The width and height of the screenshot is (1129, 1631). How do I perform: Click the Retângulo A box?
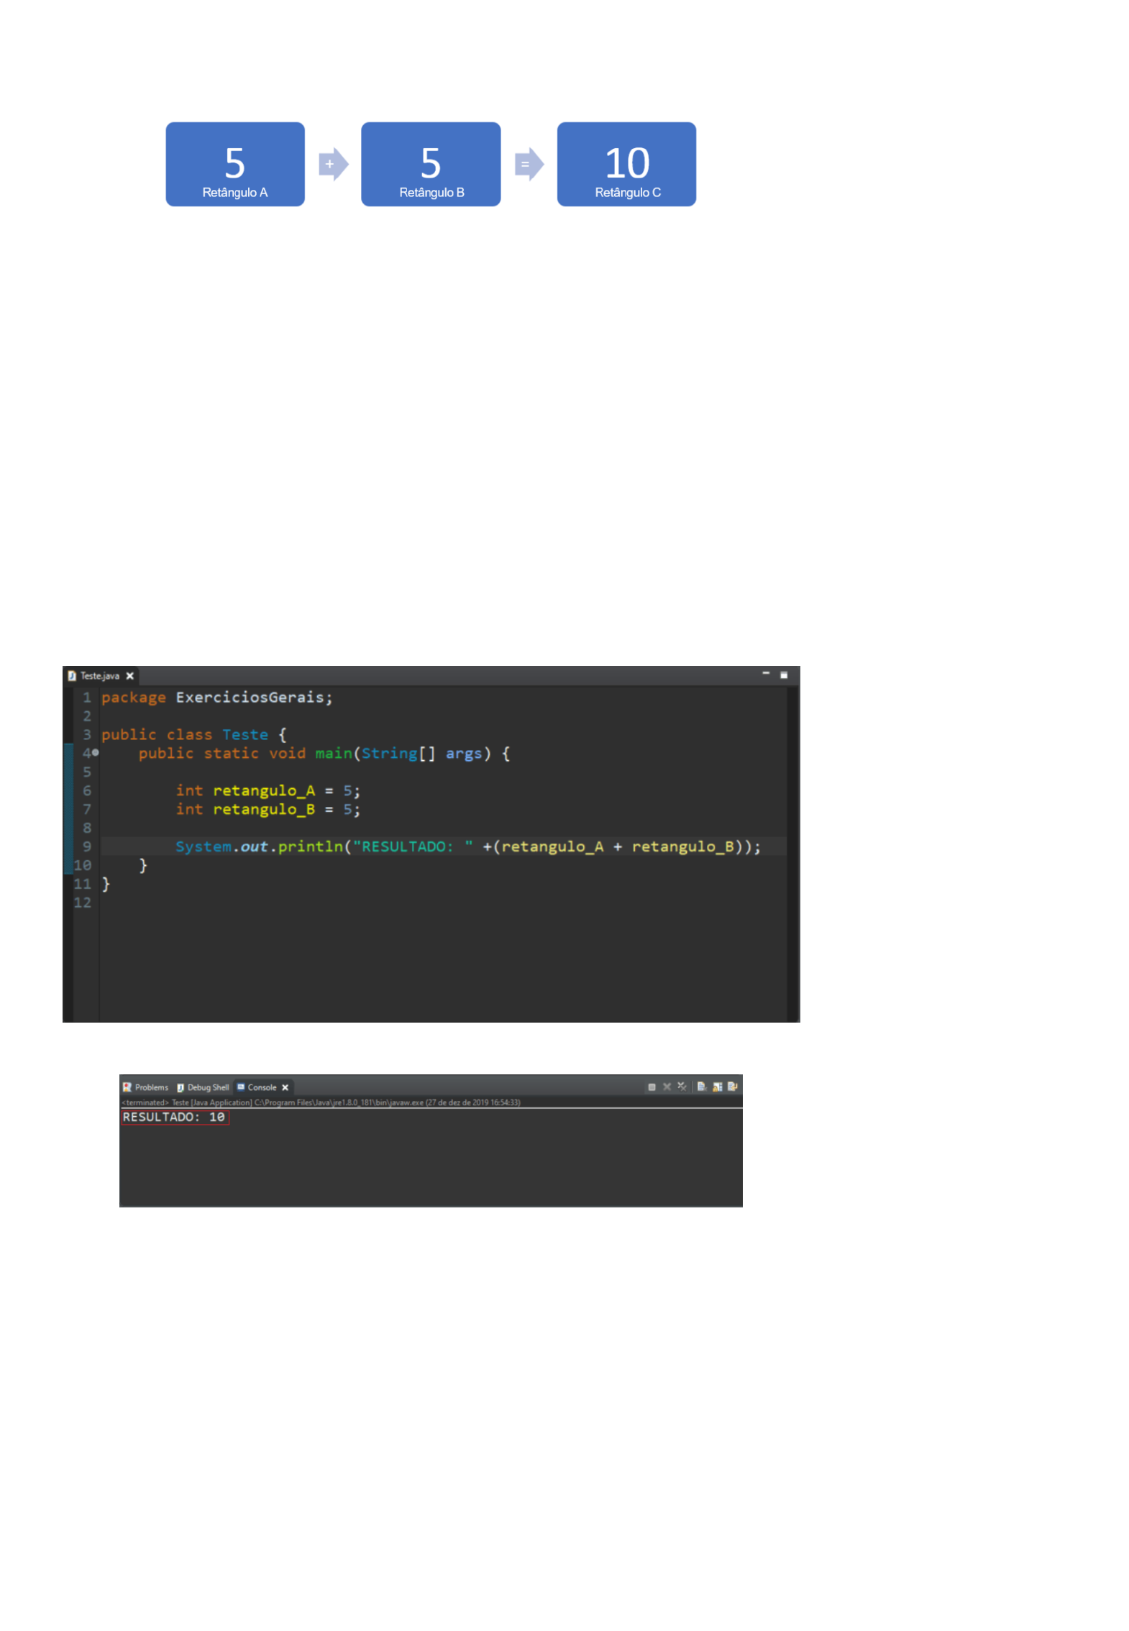click(234, 164)
